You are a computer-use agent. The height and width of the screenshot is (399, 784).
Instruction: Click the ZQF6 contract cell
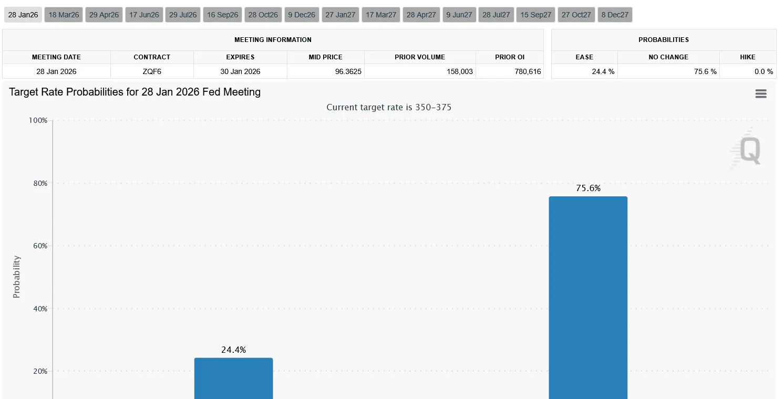click(x=152, y=71)
